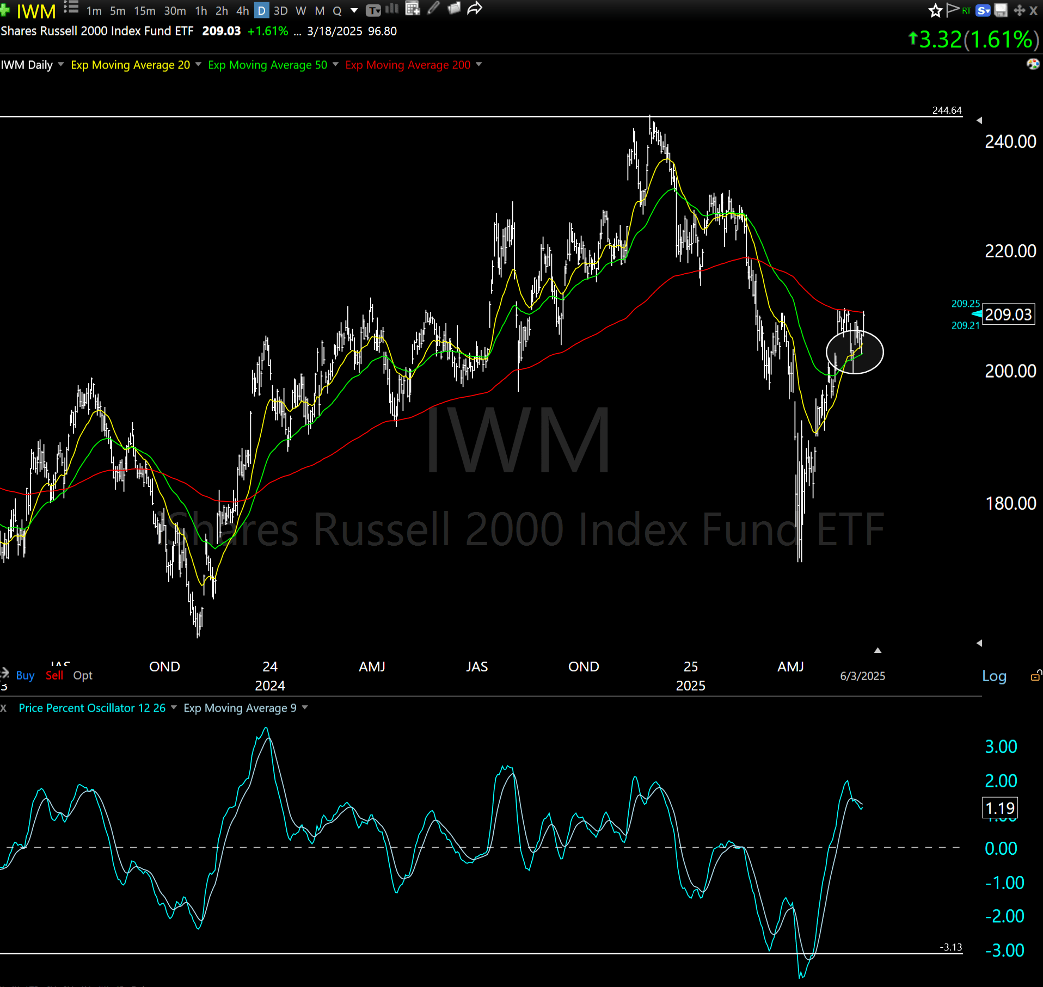Click the Exp Moving Average 9 label
Screen dimensions: 1043x987
[x=240, y=708]
